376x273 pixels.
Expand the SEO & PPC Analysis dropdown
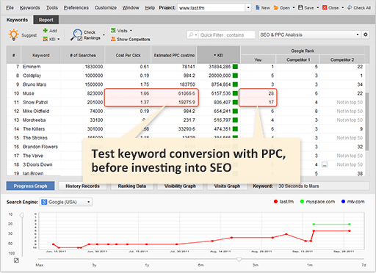point(358,34)
